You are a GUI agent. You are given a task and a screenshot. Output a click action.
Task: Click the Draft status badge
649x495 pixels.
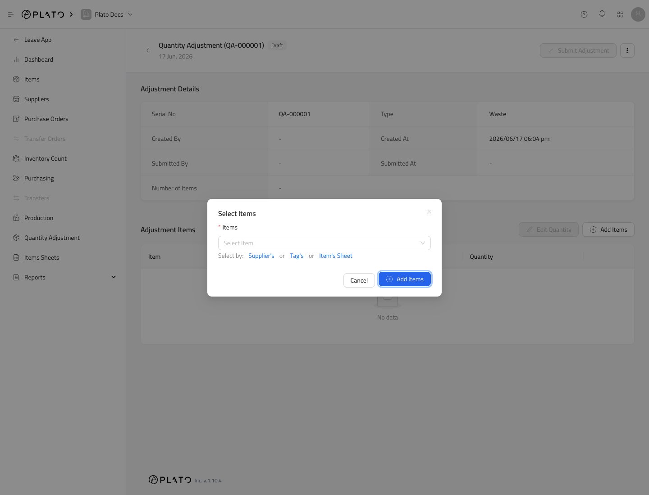pyautogui.click(x=277, y=45)
